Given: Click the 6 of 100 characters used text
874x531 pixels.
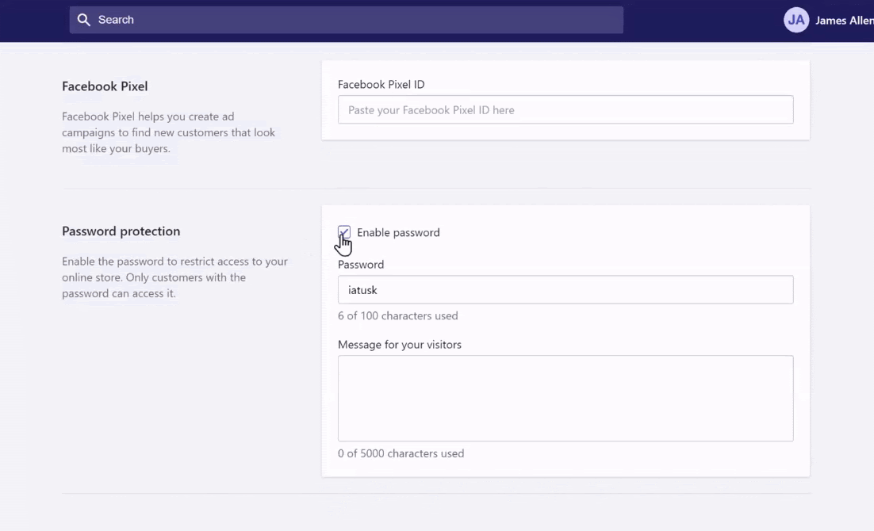Looking at the screenshot, I should click(x=397, y=315).
